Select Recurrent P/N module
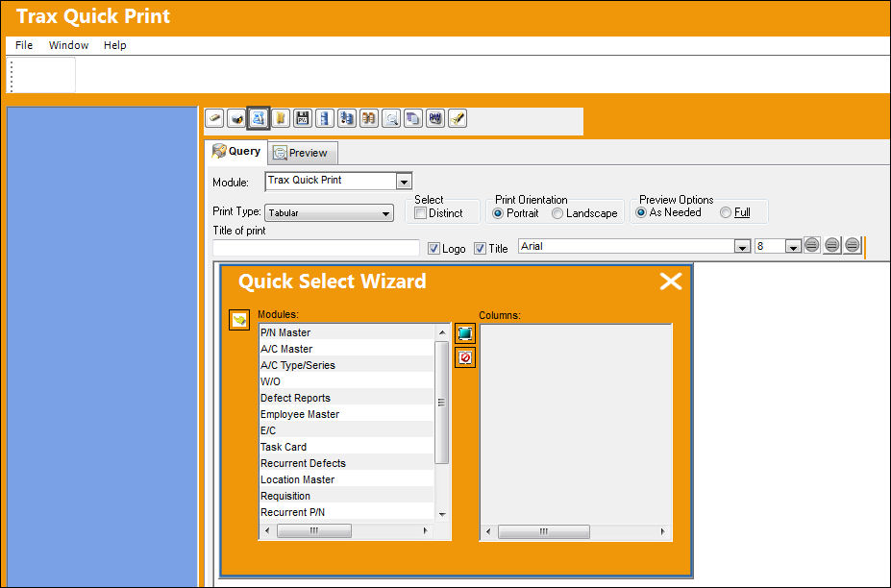Image resolution: width=891 pixels, height=588 pixels. [347, 512]
